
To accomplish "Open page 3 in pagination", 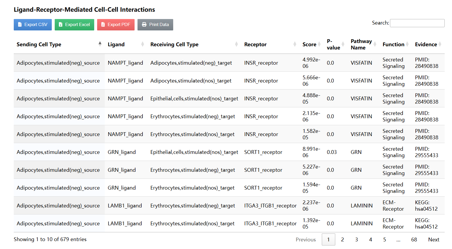I will coord(356,240).
